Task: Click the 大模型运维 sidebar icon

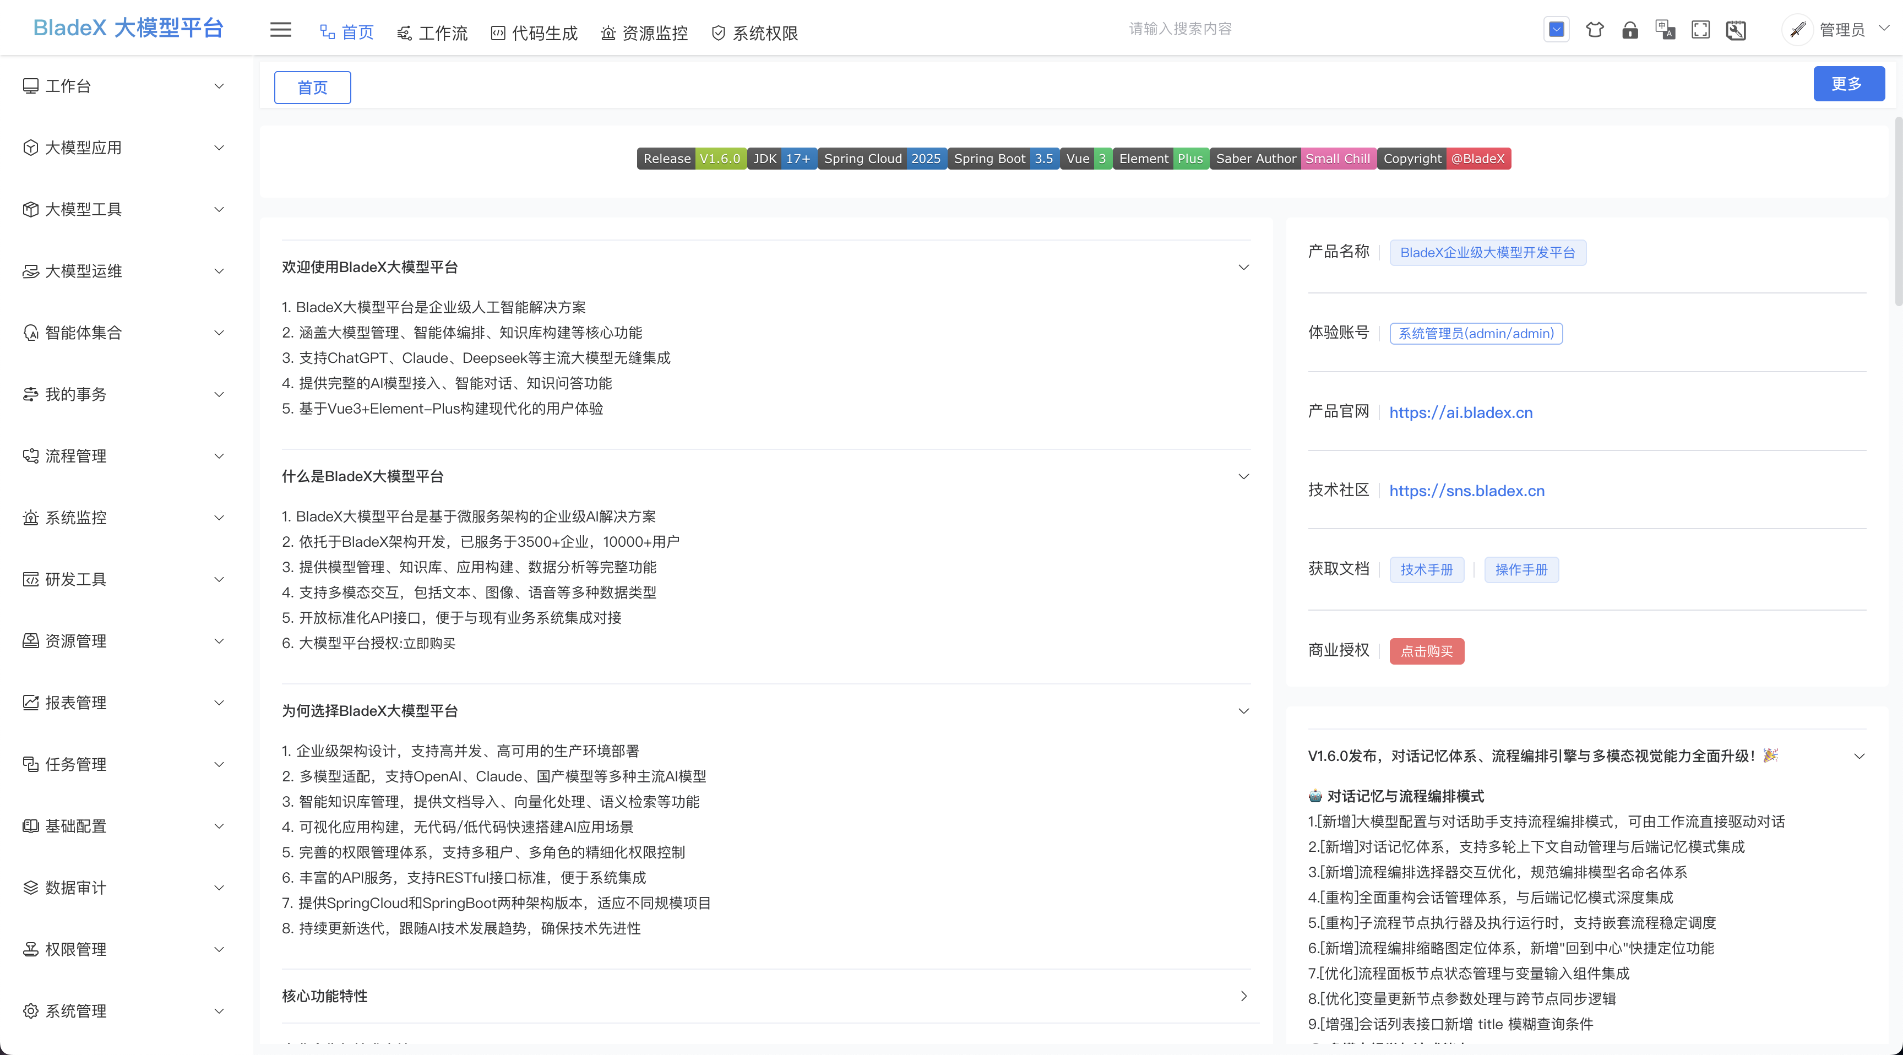Action: (x=30, y=271)
